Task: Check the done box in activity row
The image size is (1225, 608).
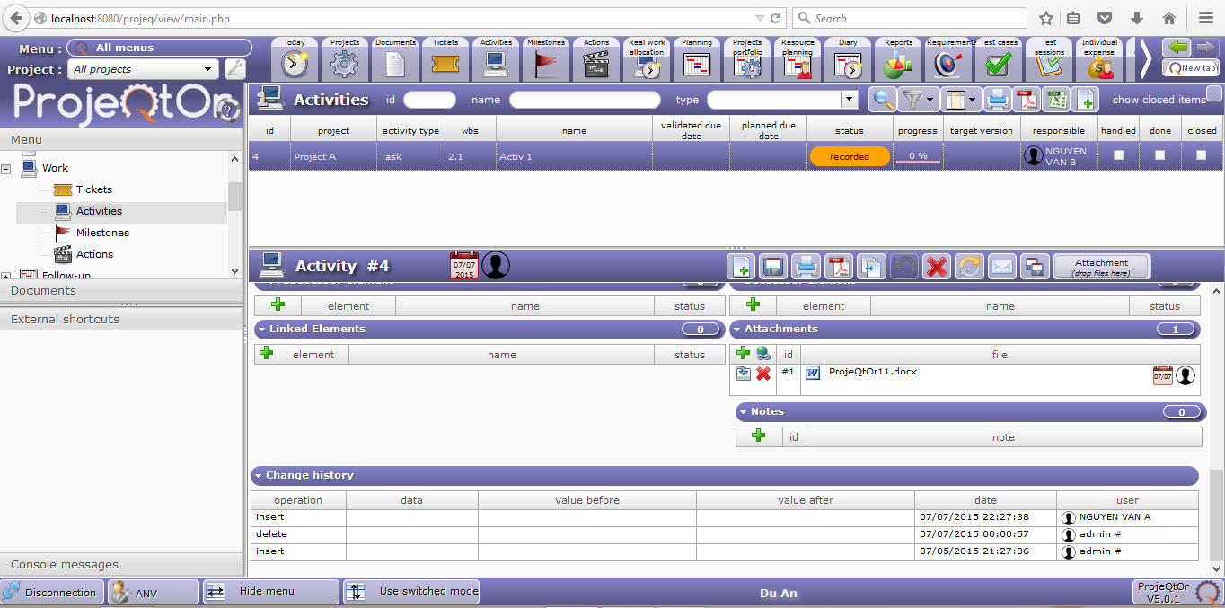Action: (x=1159, y=155)
